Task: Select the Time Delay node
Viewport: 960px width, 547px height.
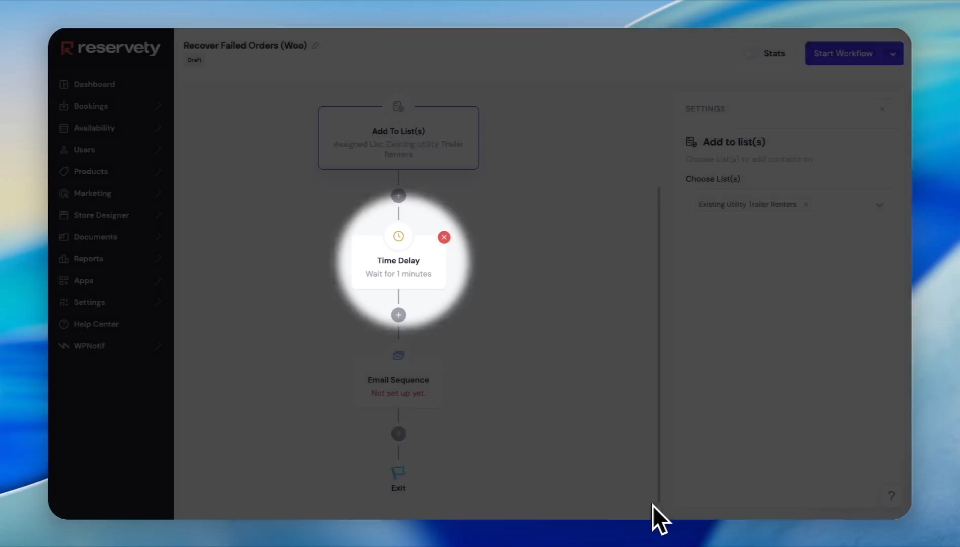Action: click(398, 262)
